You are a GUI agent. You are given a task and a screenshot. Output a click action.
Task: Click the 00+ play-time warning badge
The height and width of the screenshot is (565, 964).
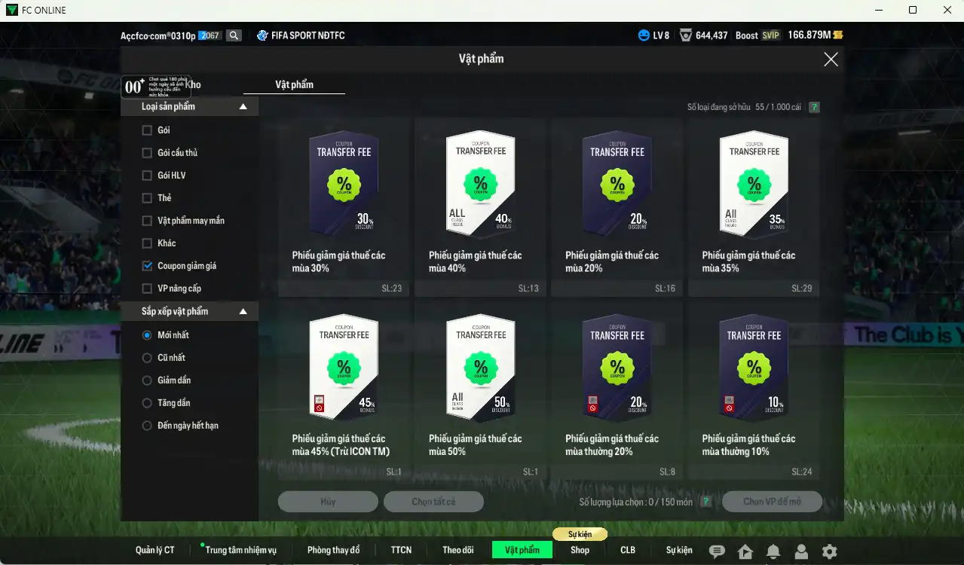point(156,87)
